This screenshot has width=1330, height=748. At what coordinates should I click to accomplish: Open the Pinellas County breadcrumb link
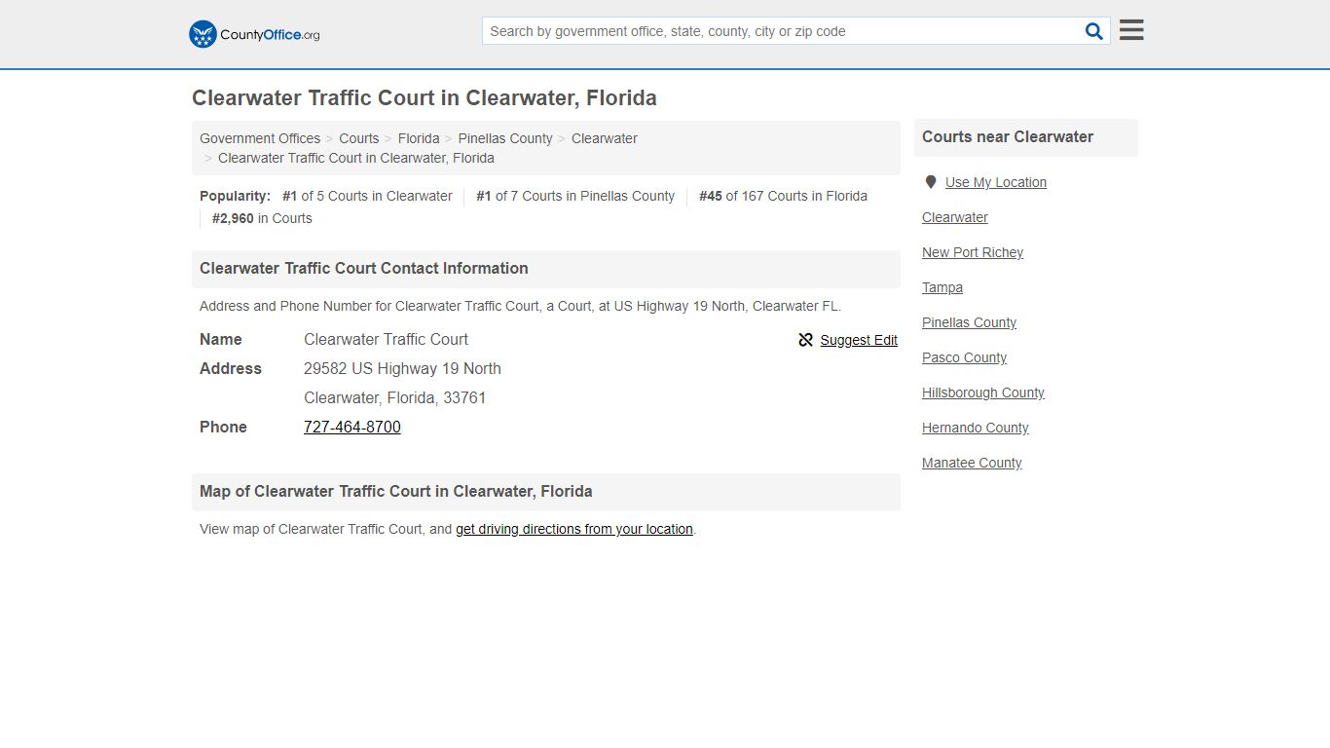click(x=505, y=138)
